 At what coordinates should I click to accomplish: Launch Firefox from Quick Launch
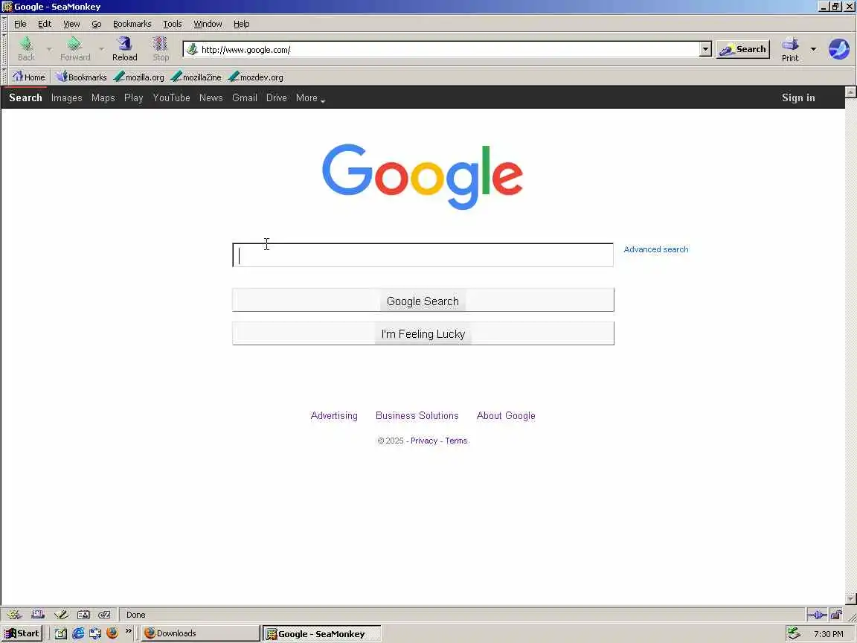(112, 633)
